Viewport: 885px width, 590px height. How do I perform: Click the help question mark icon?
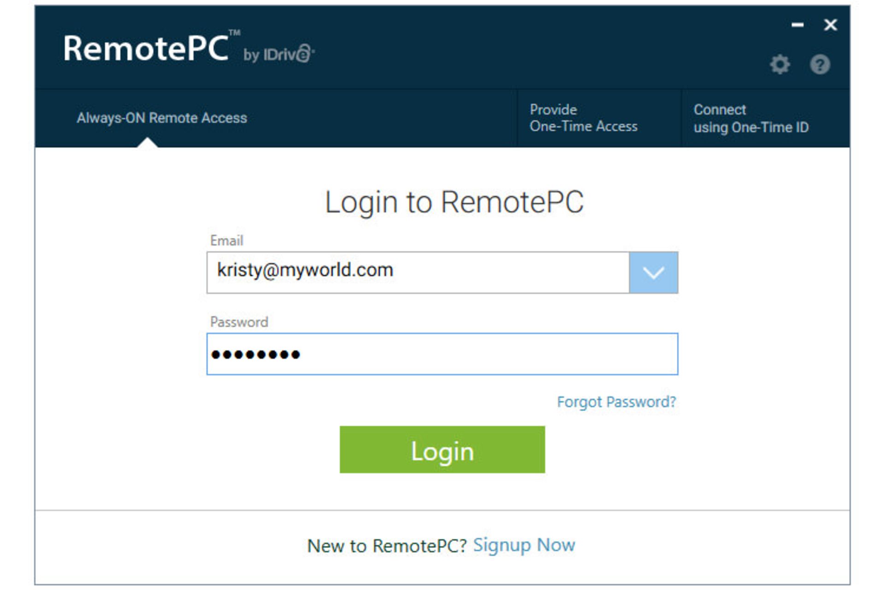[x=820, y=65]
